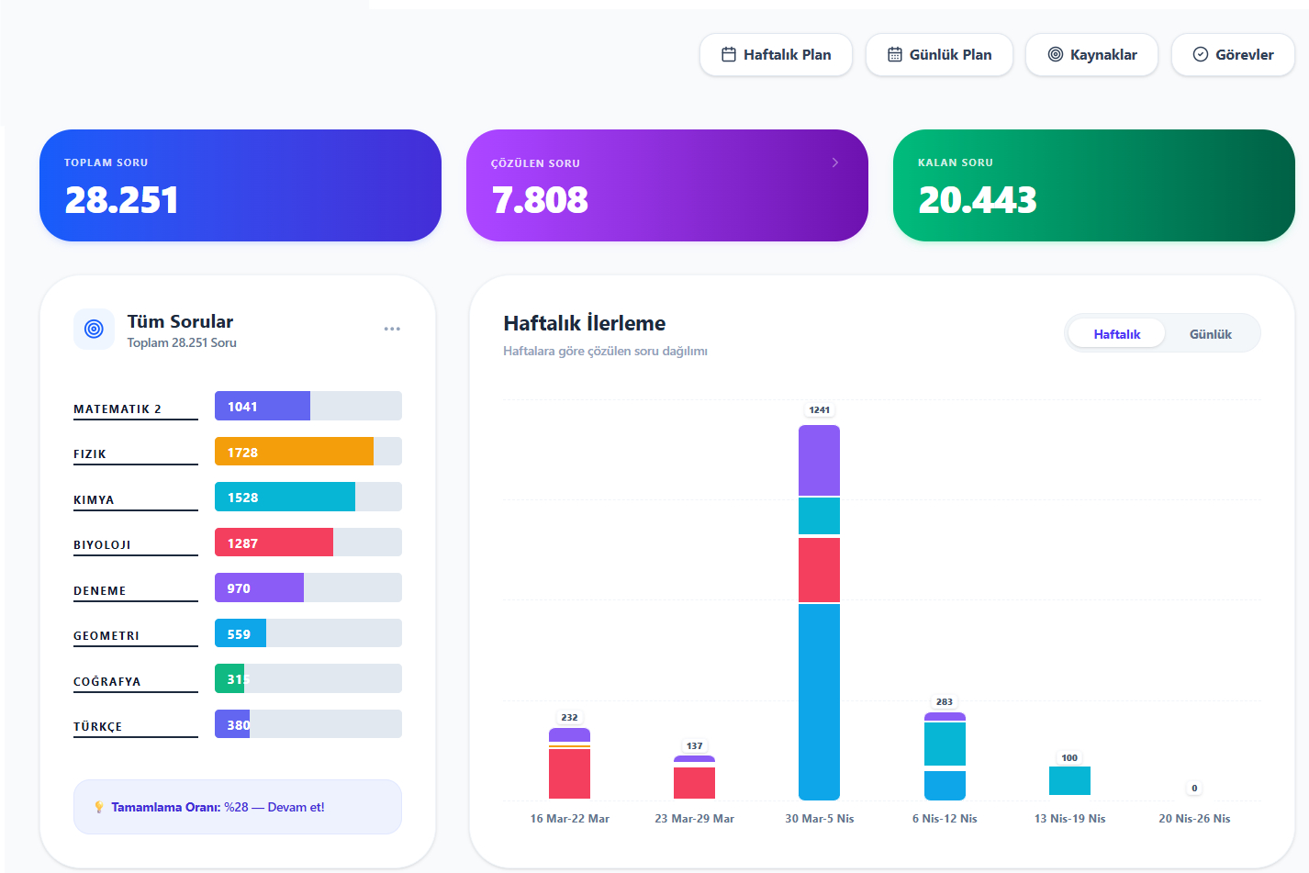Select the 6 Nis-12 Nis chart bar
The height and width of the screenshot is (873, 1309).
[945, 756]
